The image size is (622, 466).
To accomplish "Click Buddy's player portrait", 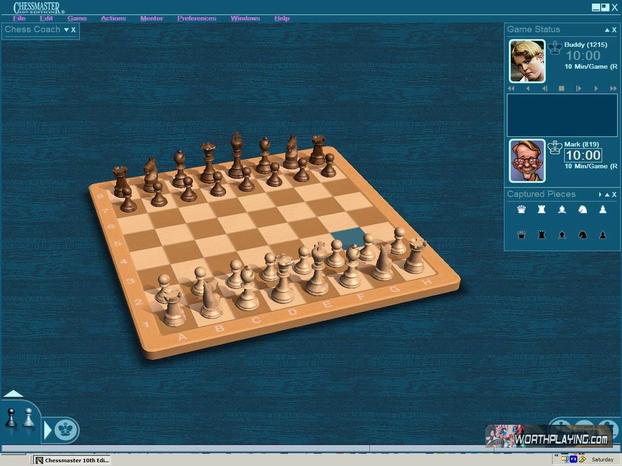I will (x=527, y=61).
